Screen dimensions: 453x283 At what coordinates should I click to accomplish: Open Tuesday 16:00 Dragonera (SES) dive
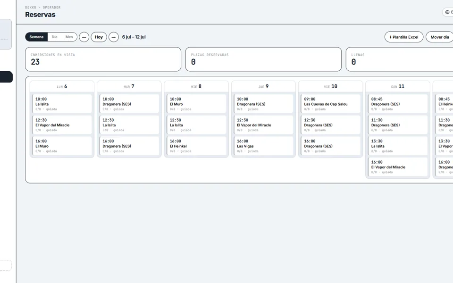129,146
